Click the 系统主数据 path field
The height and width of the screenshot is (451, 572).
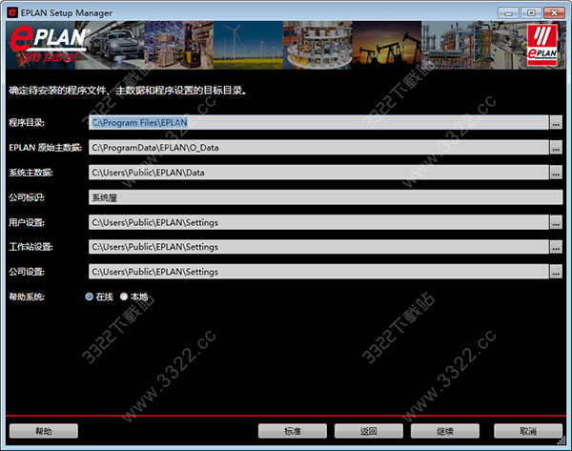(318, 173)
